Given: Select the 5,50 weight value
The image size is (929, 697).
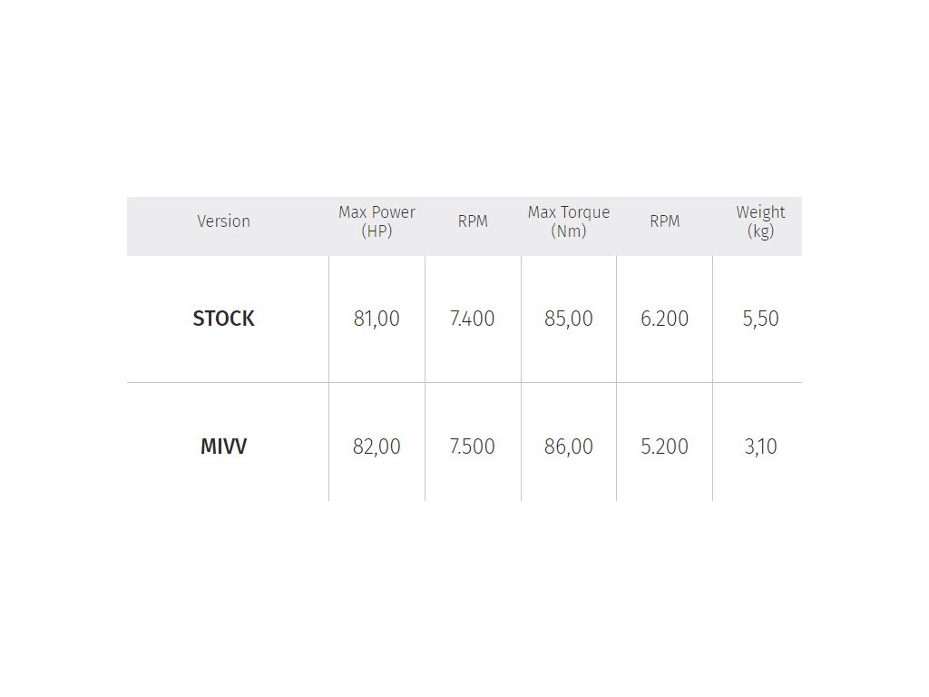Looking at the screenshot, I should pos(761,319).
